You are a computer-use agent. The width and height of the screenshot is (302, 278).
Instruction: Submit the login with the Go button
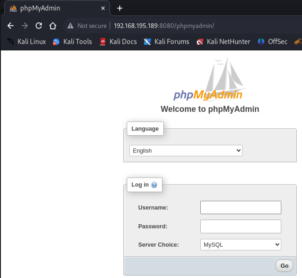[x=284, y=266]
